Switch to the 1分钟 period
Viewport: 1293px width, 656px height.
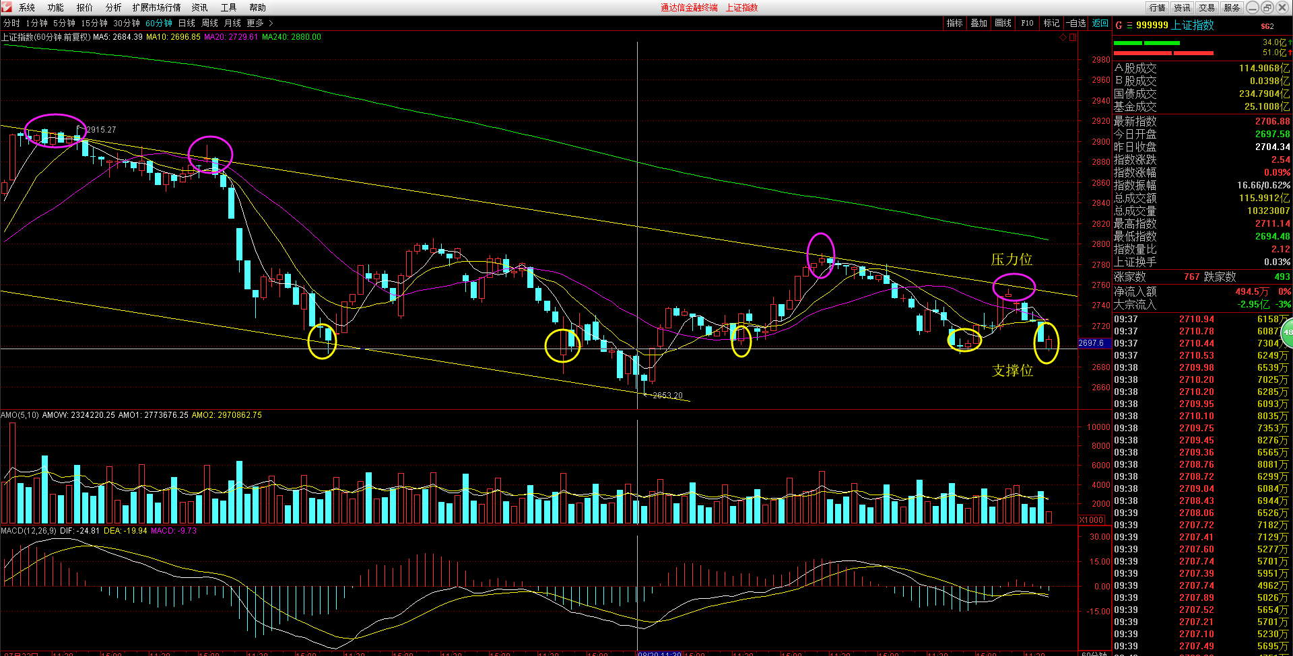coord(36,24)
